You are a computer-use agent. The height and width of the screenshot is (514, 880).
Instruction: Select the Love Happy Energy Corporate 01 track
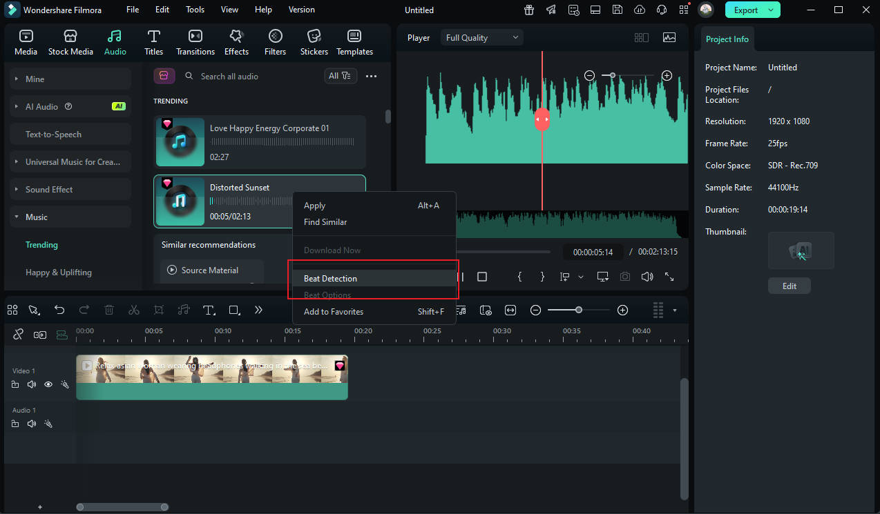coord(260,142)
